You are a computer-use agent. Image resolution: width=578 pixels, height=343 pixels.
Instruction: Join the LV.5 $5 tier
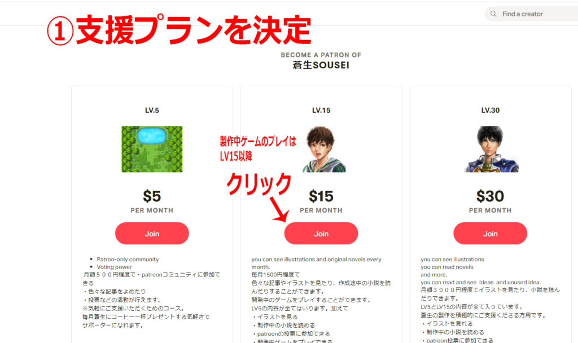pos(152,233)
